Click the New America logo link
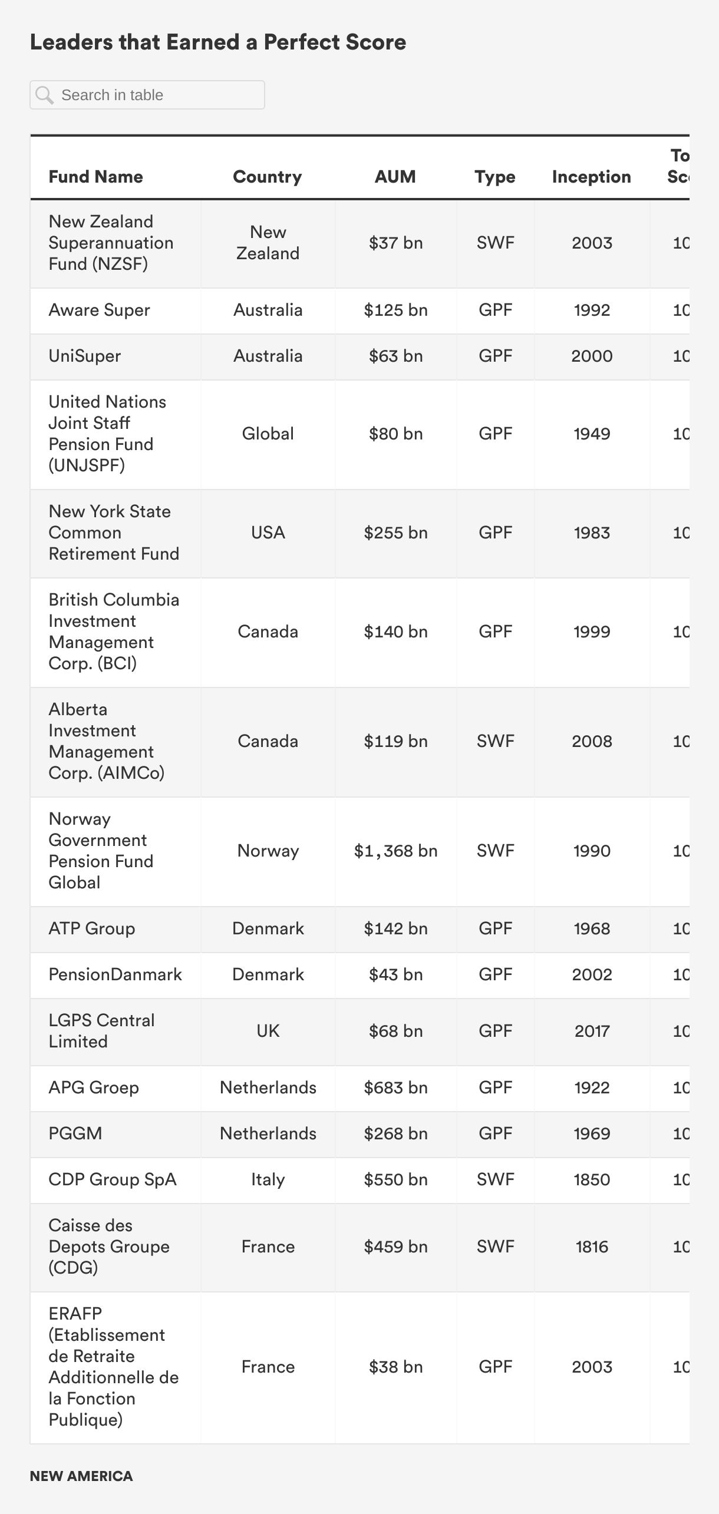The image size is (719, 1514). click(81, 1476)
